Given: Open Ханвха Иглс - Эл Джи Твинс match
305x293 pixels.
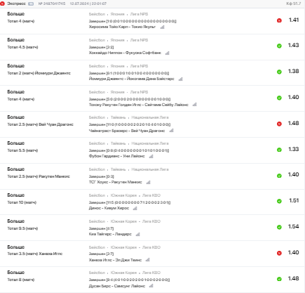Looking at the screenshot, I should coord(115,260).
